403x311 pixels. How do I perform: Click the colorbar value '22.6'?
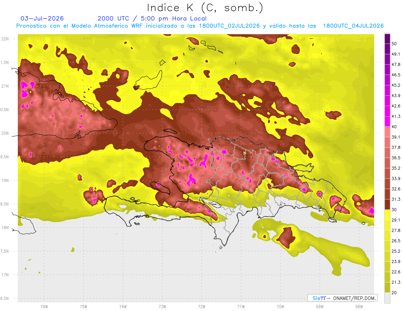(x=396, y=272)
